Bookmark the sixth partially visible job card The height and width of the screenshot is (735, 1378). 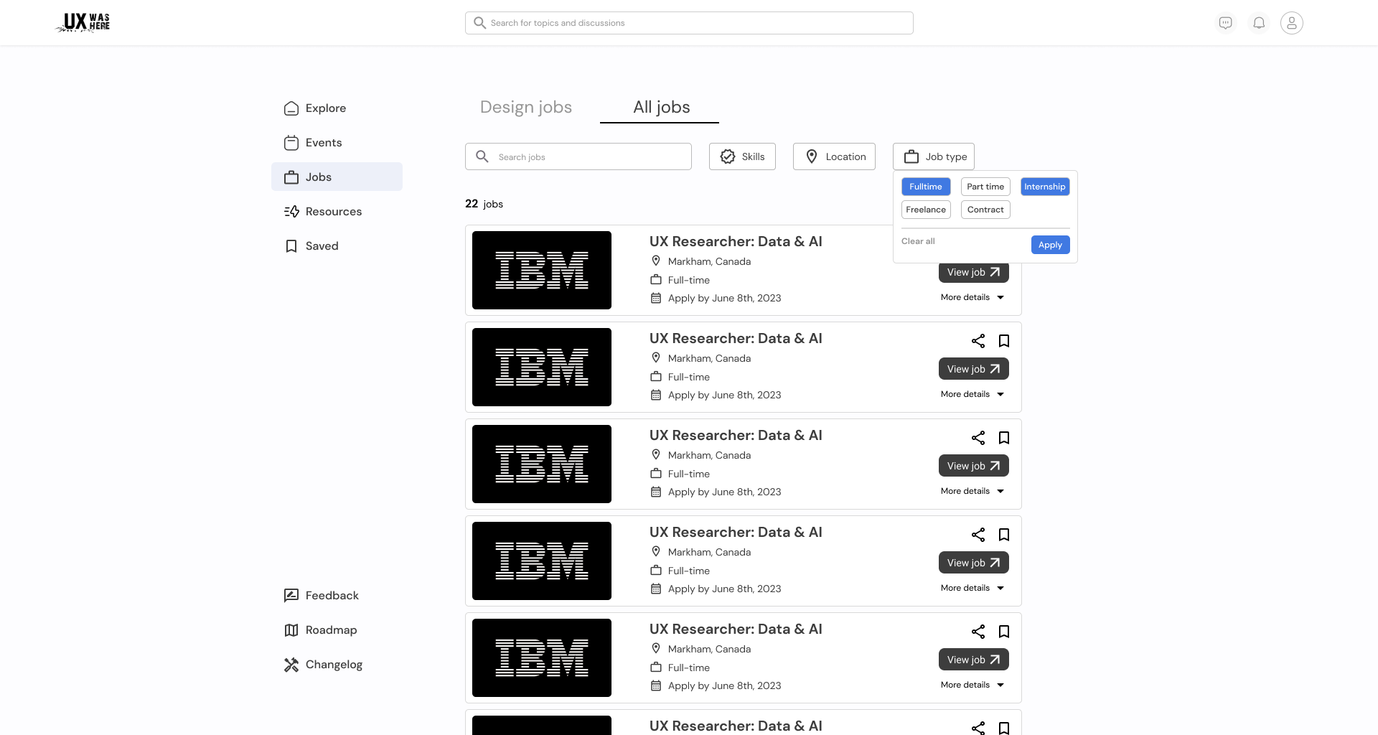[x=1004, y=728]
